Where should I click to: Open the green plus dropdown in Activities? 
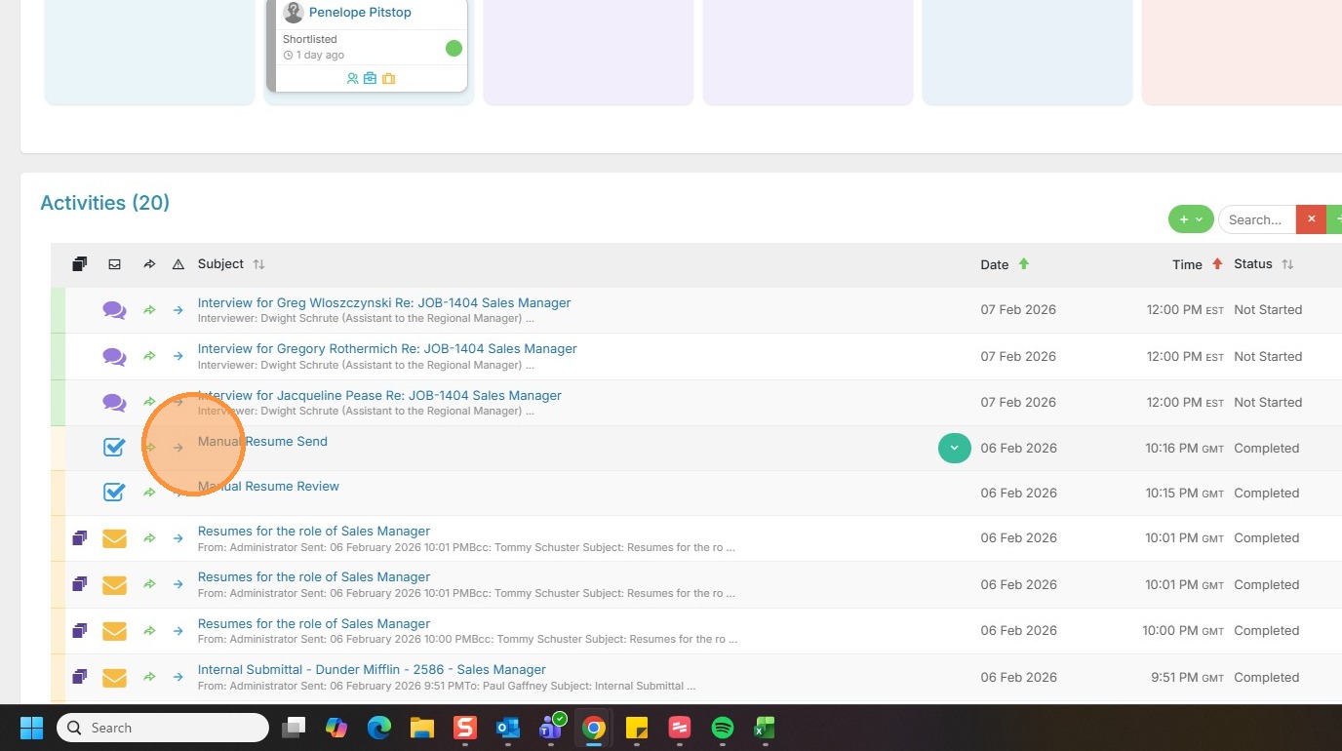1191,219
